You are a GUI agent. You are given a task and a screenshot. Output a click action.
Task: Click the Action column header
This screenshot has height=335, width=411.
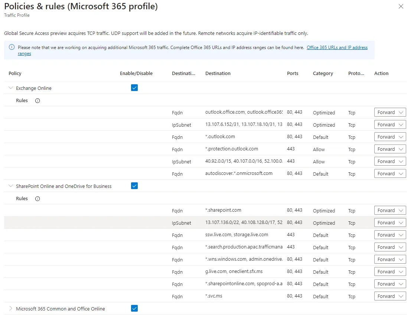[x=381, y=74]
